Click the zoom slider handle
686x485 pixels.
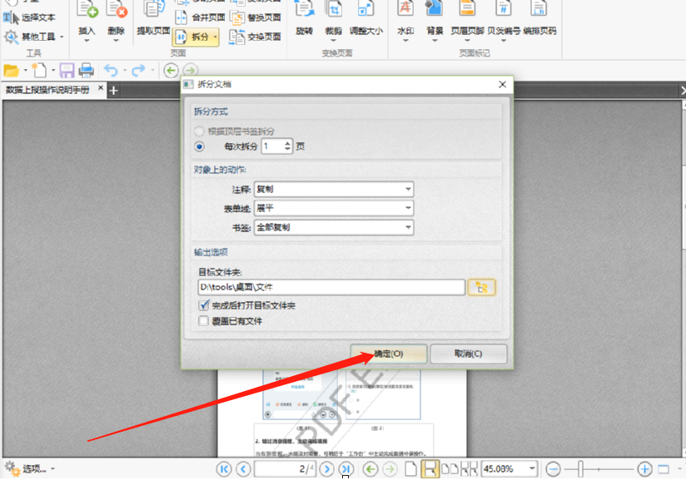[x=580, y=469]
